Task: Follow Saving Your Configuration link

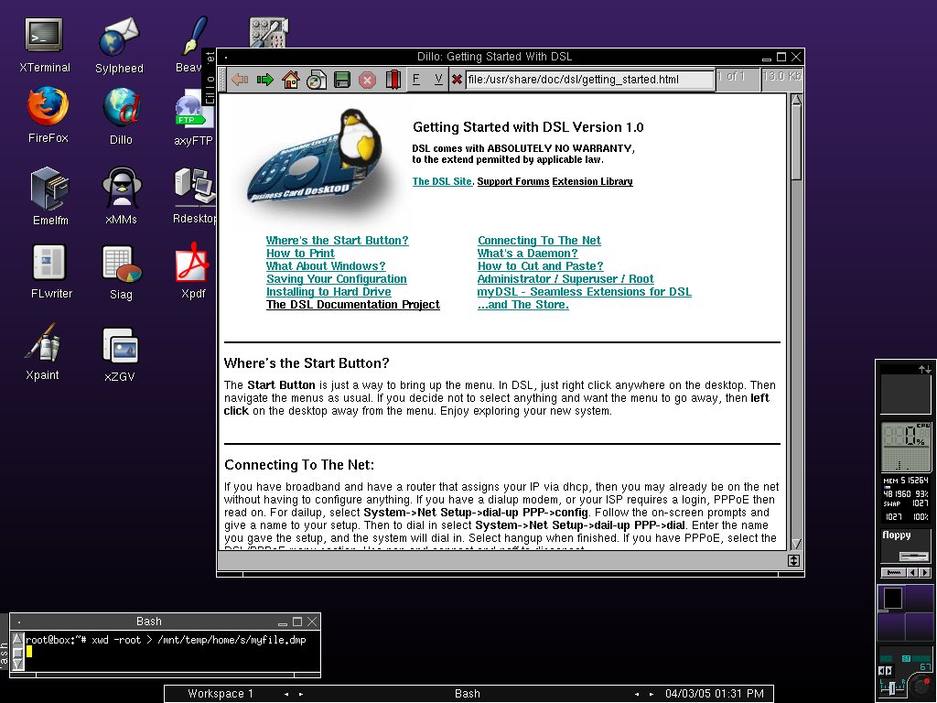Action: (x=337, y=279)
